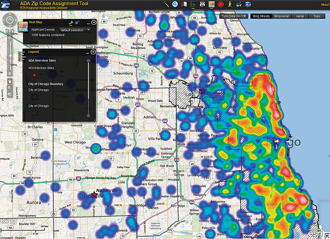This screenshot has height=239, width=330.
Task: Switch basemap to Aerial
Action: pos(300,16)
